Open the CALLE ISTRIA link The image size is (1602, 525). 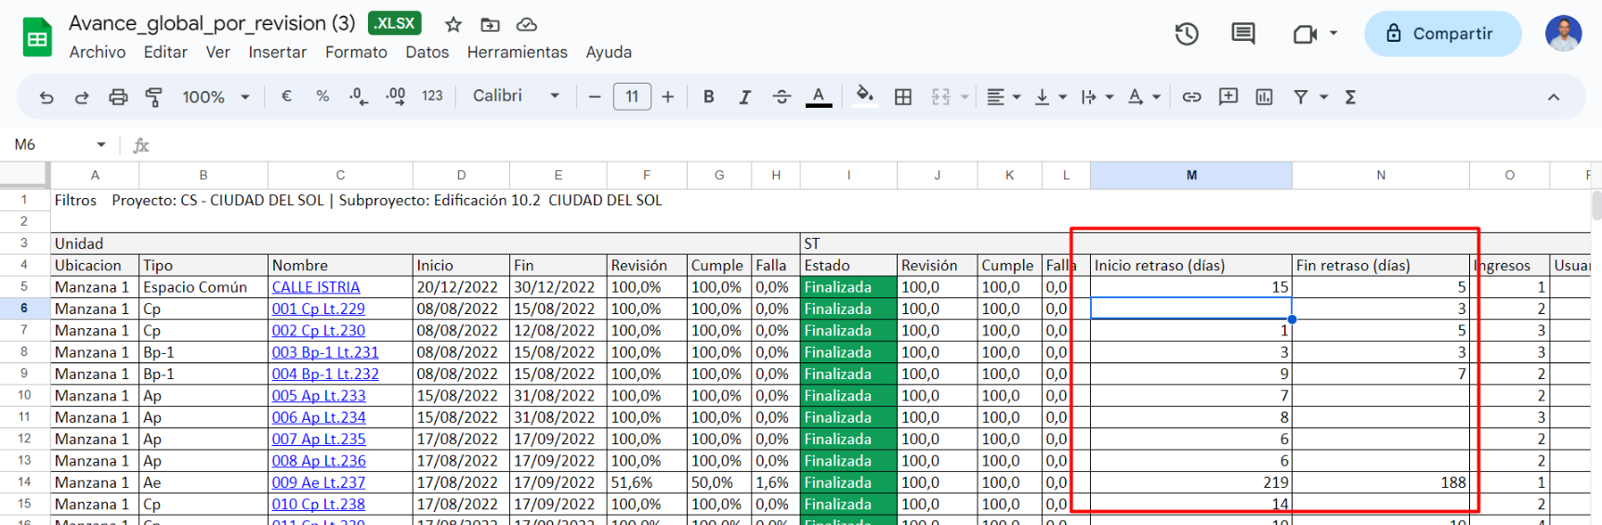[315, 288]
